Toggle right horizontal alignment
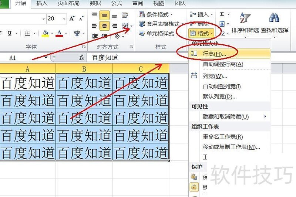This screenshot has width=296, height=197. (114, 26)
